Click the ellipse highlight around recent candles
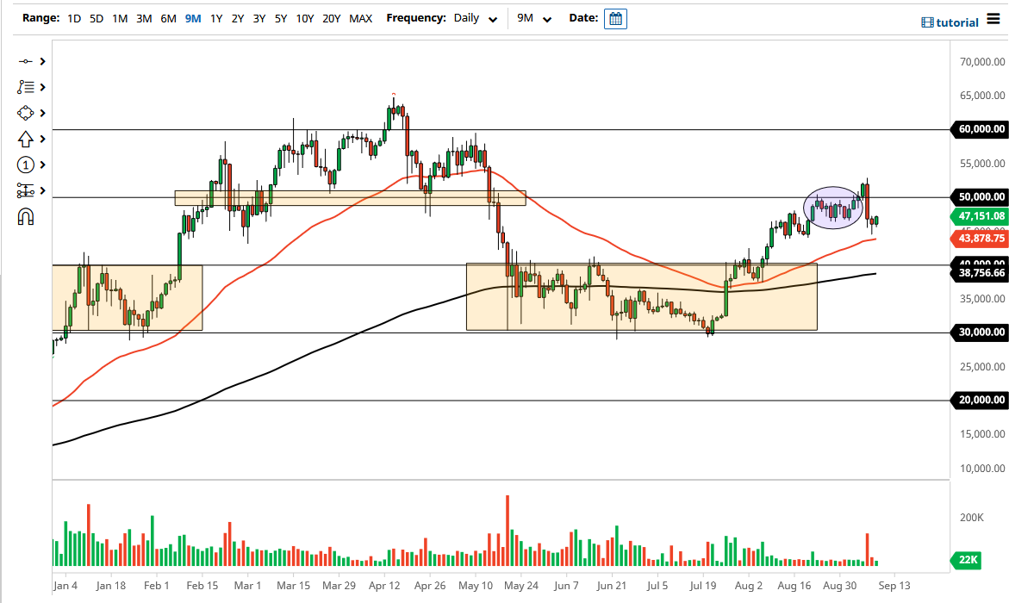The width and height of the screenshot is (1009, 603). [x=834, y=207]
